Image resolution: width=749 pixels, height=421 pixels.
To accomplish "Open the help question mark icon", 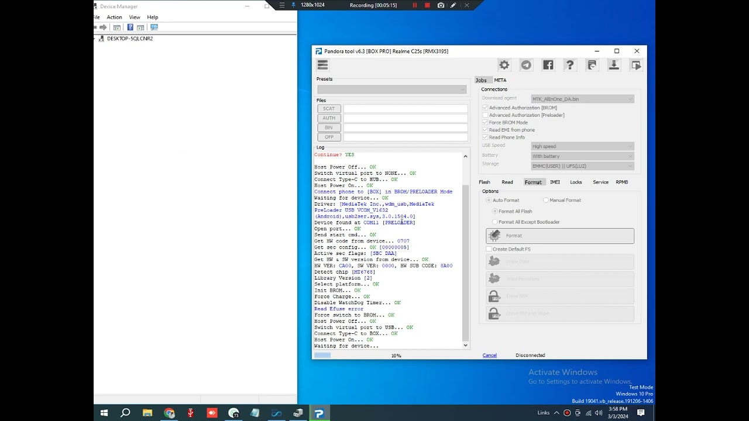I will (x=570, y=65).
